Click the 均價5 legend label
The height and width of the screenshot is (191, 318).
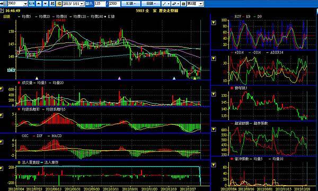coord(26,16)
